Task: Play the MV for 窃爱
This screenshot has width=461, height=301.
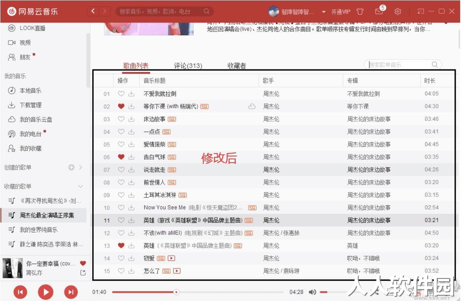Action: click(171, 258)
